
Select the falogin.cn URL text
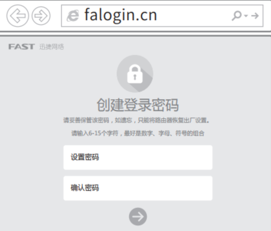[121, 16]
